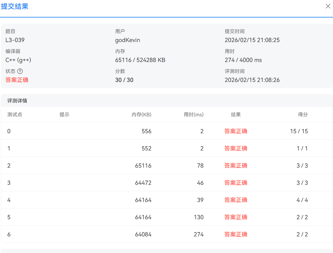Click the 提示 column header

[64, 115]
